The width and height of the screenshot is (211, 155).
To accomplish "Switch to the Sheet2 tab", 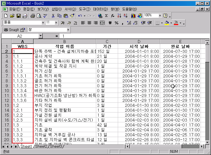I will pyautogui.click(x=41, y=147).
